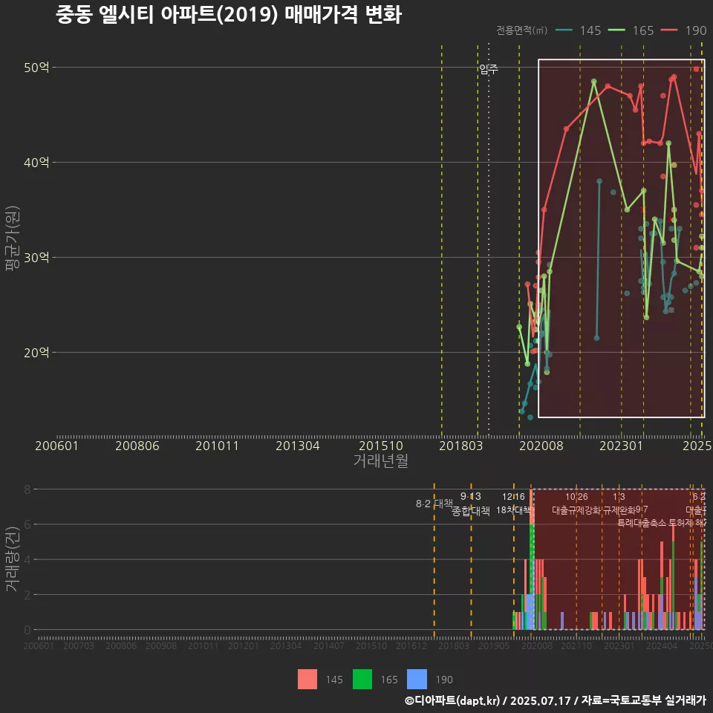The height and width of the screenshot is (713, 713).
Task: Click the isolated red data point near 50억
Action: 696,69
